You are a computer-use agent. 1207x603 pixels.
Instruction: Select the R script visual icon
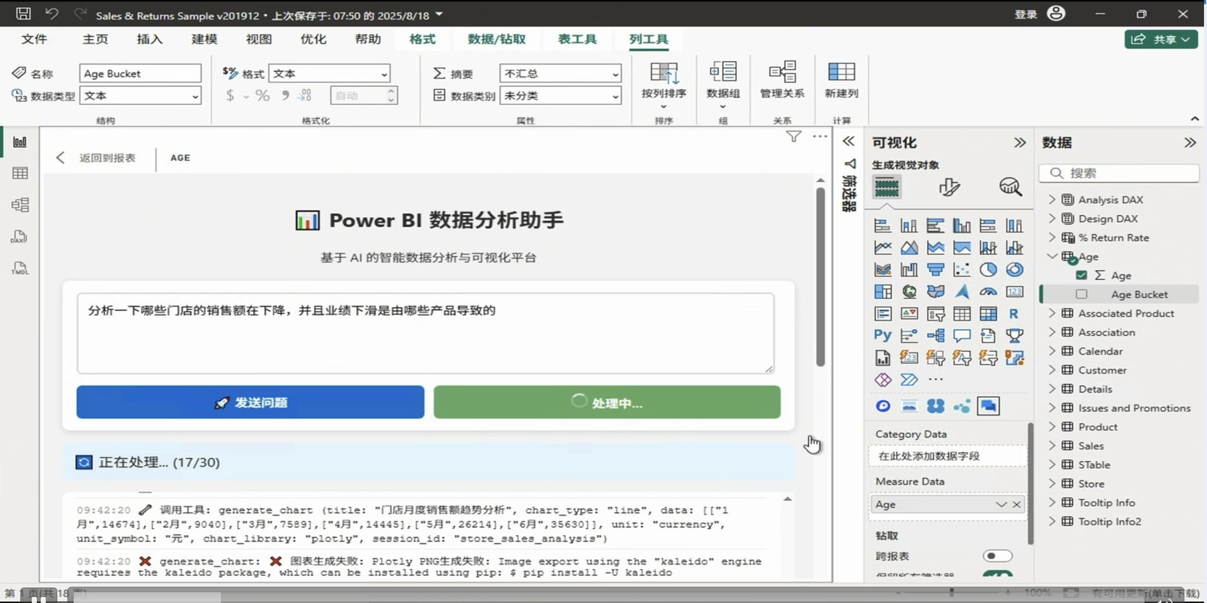click(x=1014, y=313)
